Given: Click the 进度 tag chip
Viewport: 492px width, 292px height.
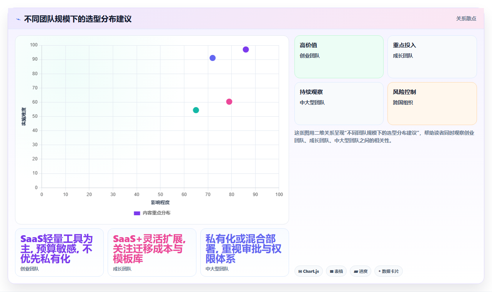Looking at the screenshot, I should (361, 271).
